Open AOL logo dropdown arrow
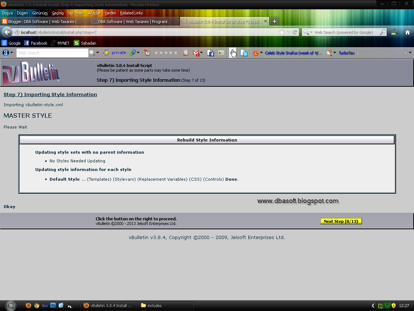Image resolution: width=414 pixels, height=311 pixels. [x=11, y=53]
